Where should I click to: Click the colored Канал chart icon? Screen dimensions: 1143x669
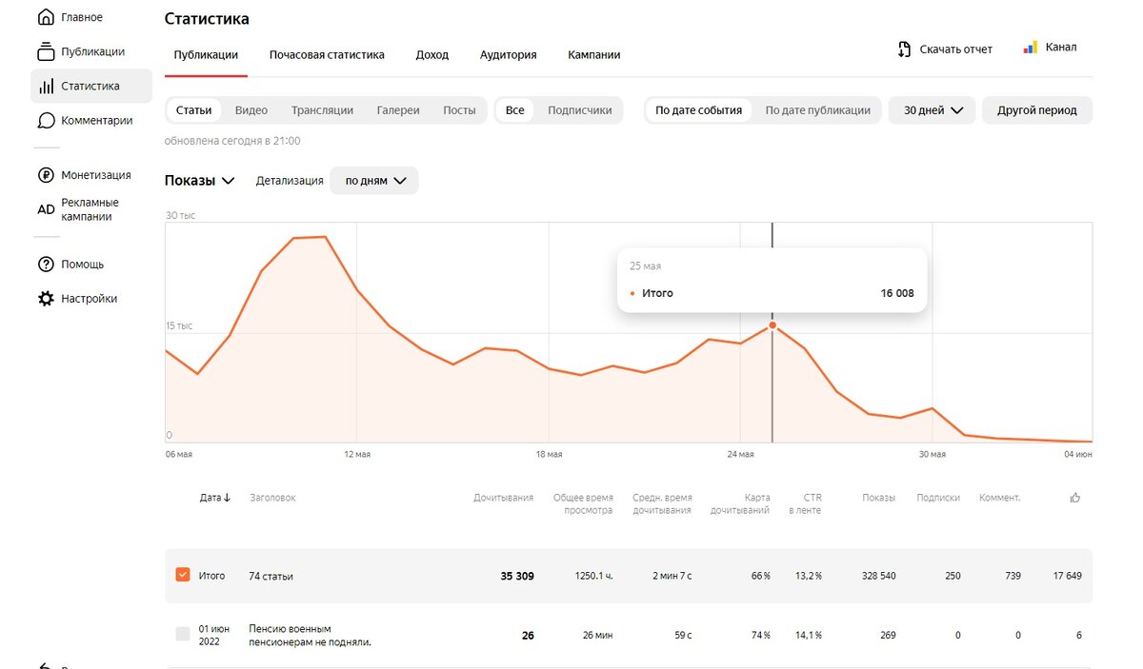pyautogui.click(x=1031, y=47)
